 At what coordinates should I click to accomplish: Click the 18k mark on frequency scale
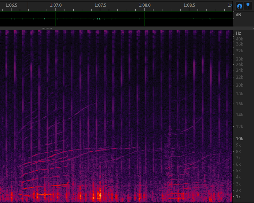pos(239,94)
